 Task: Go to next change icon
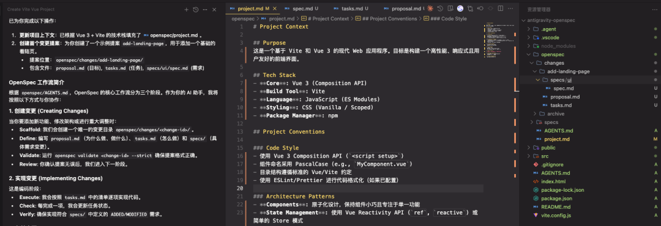(x=491, y=9)
